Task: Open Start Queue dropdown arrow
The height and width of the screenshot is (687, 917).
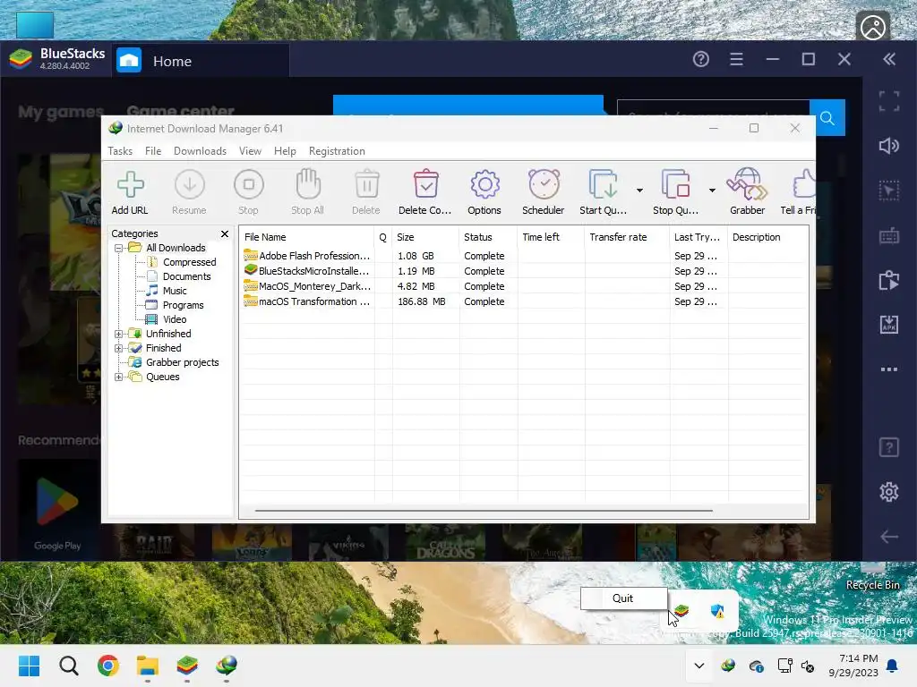Action: point(639,191)
